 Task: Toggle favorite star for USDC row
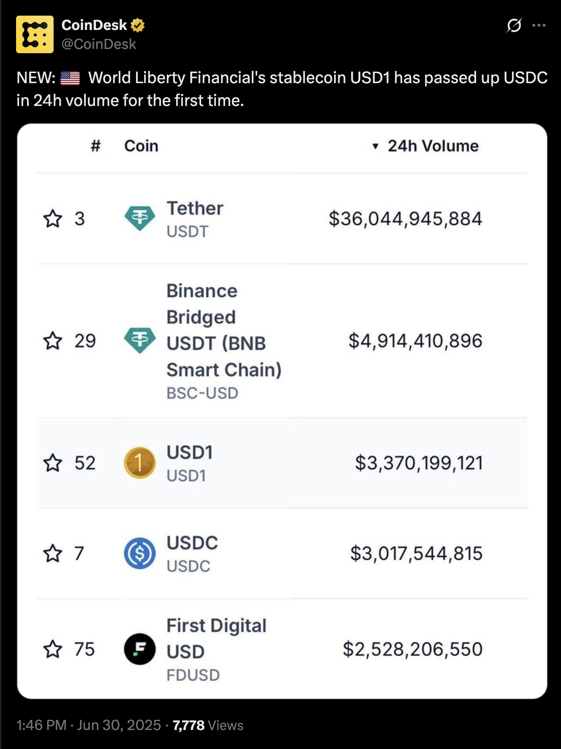pyautogui.click(x=53, y=553)
